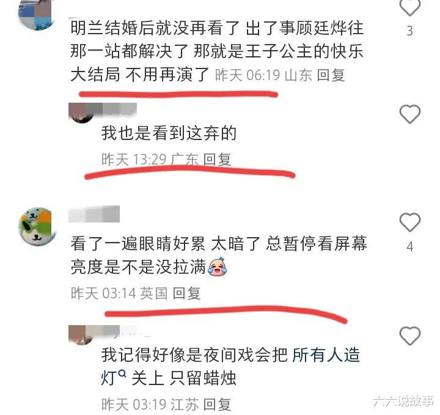Viewport: 440px width, 415px height.
Task: Reply to the 英国 comment at 03:14
Action: coord(186,293)
